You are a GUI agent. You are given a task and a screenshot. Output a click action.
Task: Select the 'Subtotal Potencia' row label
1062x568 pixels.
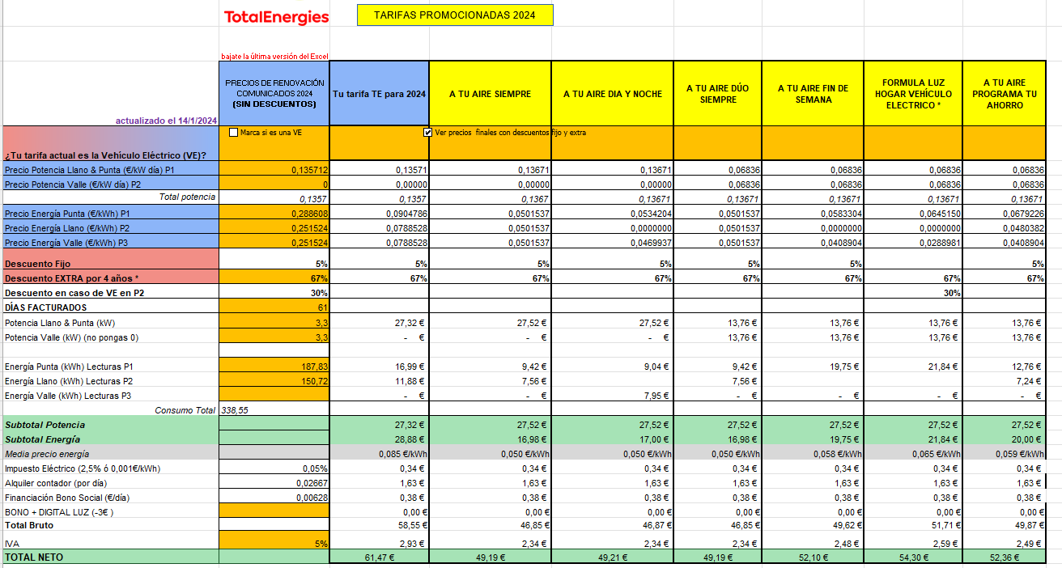(45, 425)
